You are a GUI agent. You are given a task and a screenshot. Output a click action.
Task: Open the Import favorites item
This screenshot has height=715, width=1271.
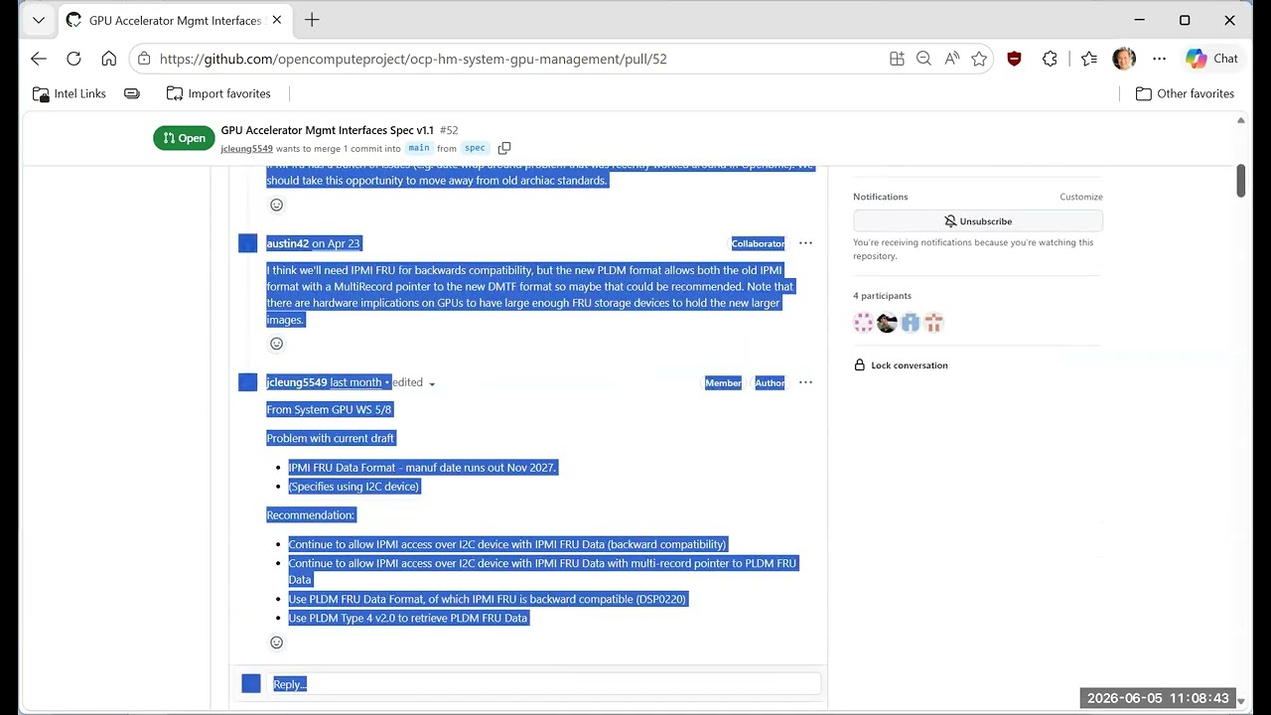pyautogui.click(x=218, y=93)
